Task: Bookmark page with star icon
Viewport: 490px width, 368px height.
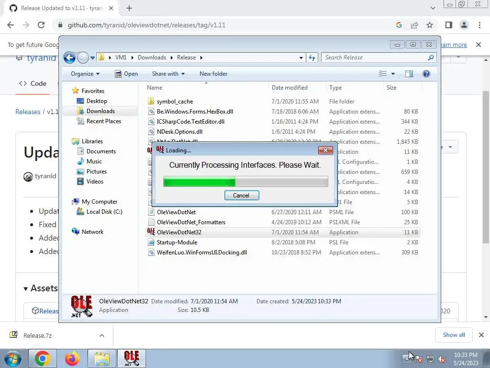Action: tap(430, 25)
